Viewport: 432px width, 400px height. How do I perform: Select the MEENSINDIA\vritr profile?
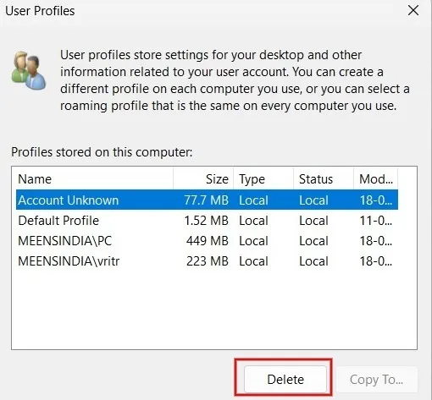[207, 261]
